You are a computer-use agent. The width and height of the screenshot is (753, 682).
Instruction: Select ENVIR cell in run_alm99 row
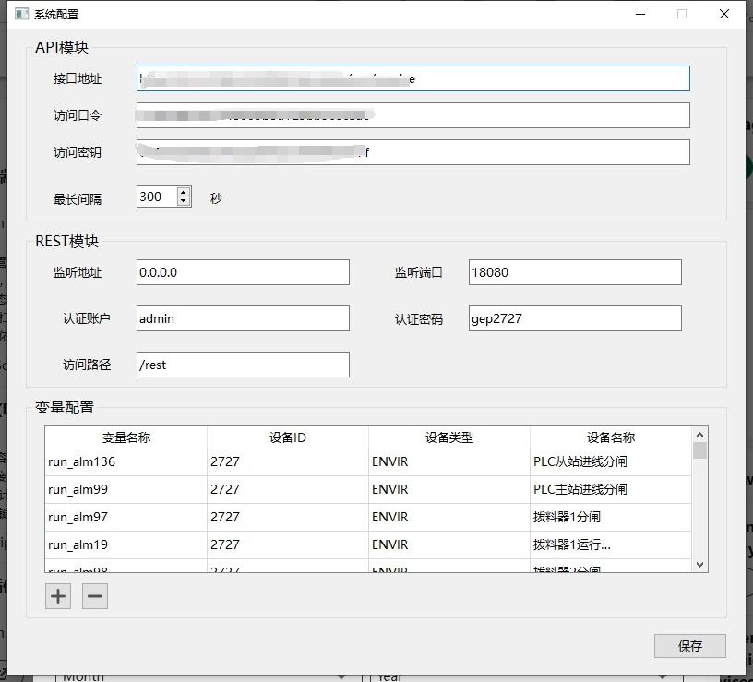[449, 490]
